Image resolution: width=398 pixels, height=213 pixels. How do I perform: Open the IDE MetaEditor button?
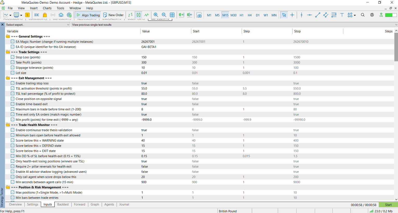tap(37, 15)
